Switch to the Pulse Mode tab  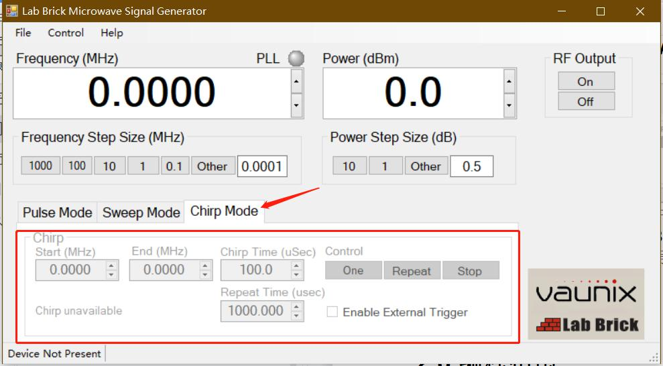[x=57, y=212]
